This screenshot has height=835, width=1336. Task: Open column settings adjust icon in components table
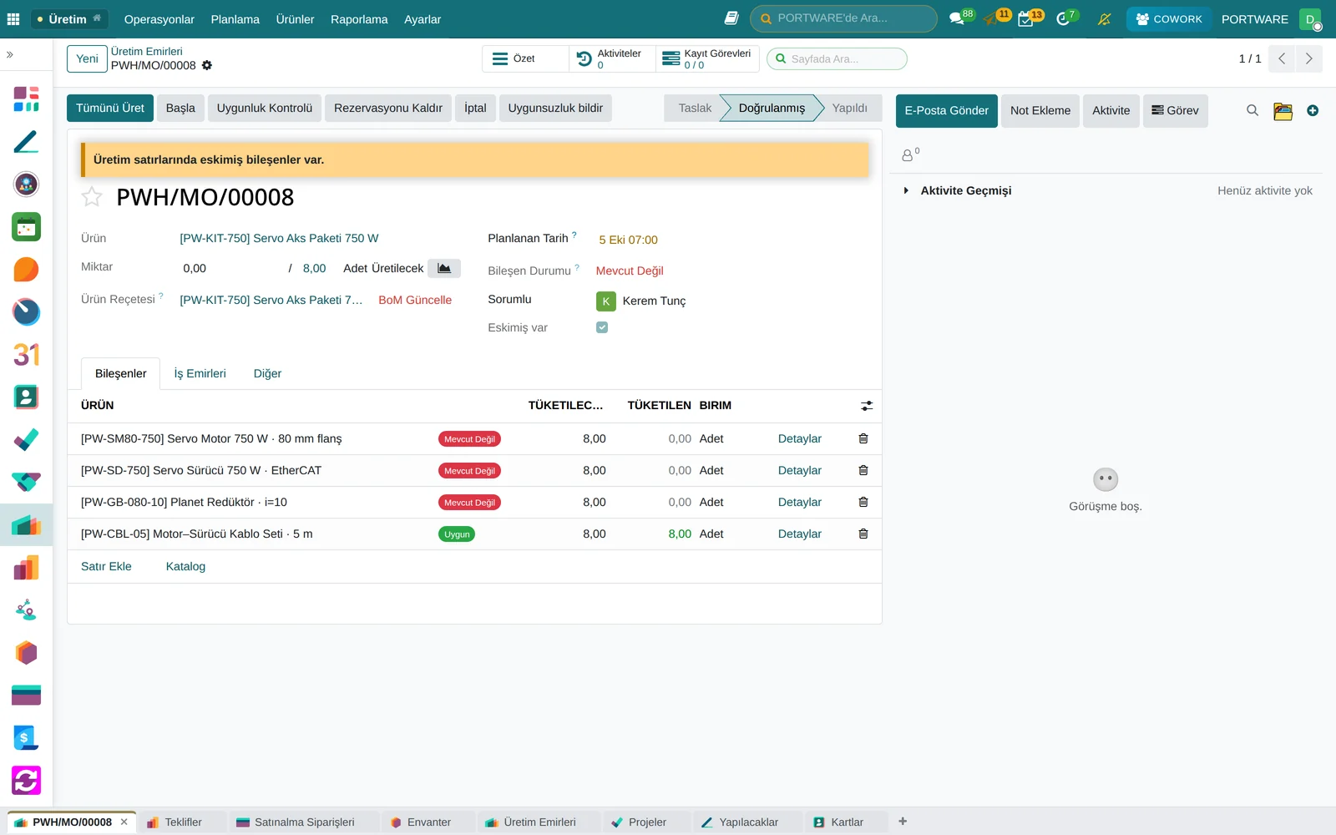click(x=867, y=406)
